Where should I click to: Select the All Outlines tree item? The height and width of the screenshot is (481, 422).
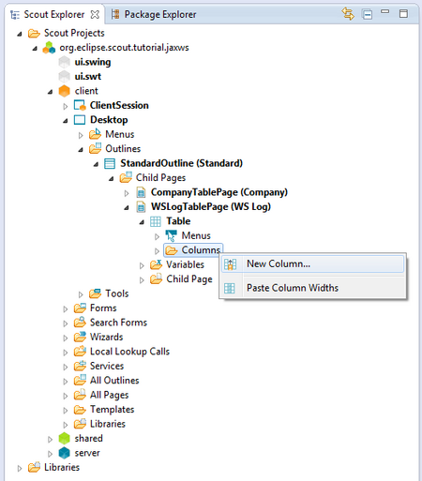114,381
